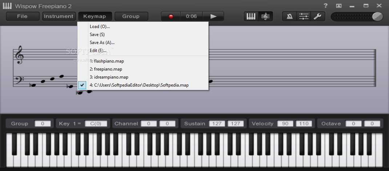Select 3: idreampiano.map keymap
This screenshot has width=389, height=171.
coord(143,77)
